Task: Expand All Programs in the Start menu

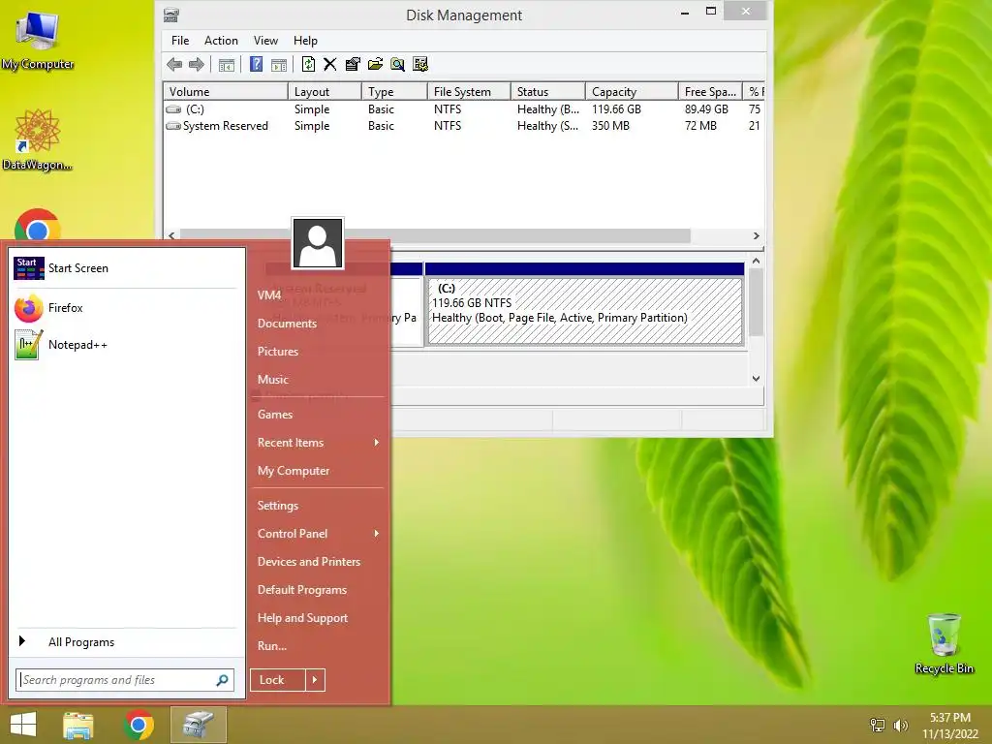Action: 125,642
